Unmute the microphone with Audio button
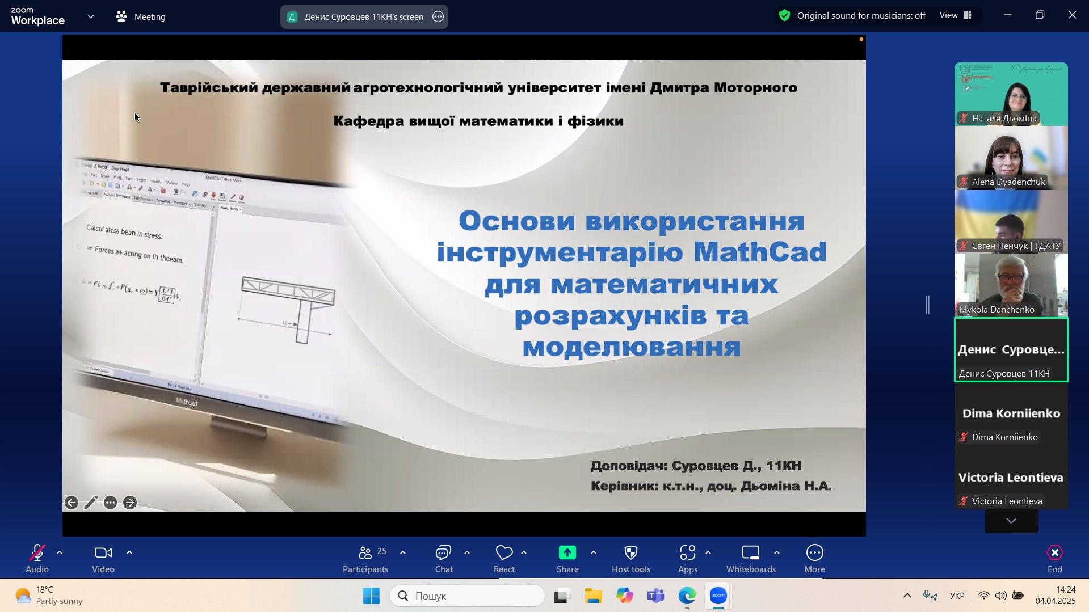The height and width of the screenshot is (612, 1089). pyautogui.click(x=37, y=559)
